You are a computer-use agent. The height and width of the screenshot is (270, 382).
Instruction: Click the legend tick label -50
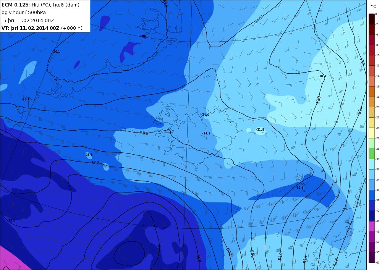pos(377,242)
